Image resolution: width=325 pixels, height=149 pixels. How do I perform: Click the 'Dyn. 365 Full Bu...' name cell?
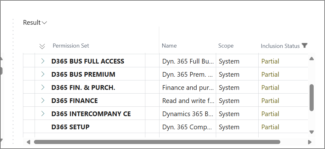pyautogui.click(x=188, y=61)
